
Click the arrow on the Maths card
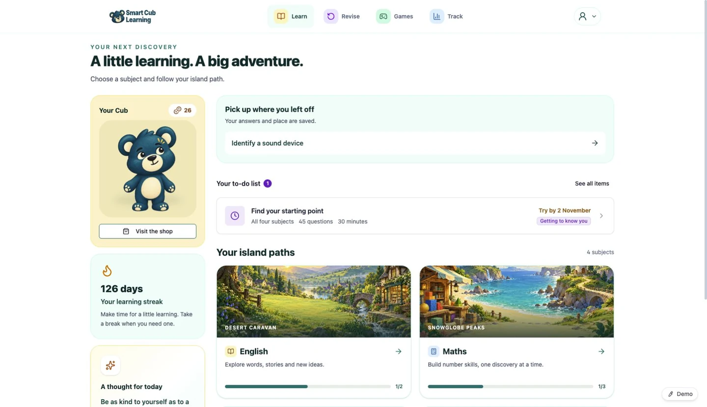coord(601,352)
